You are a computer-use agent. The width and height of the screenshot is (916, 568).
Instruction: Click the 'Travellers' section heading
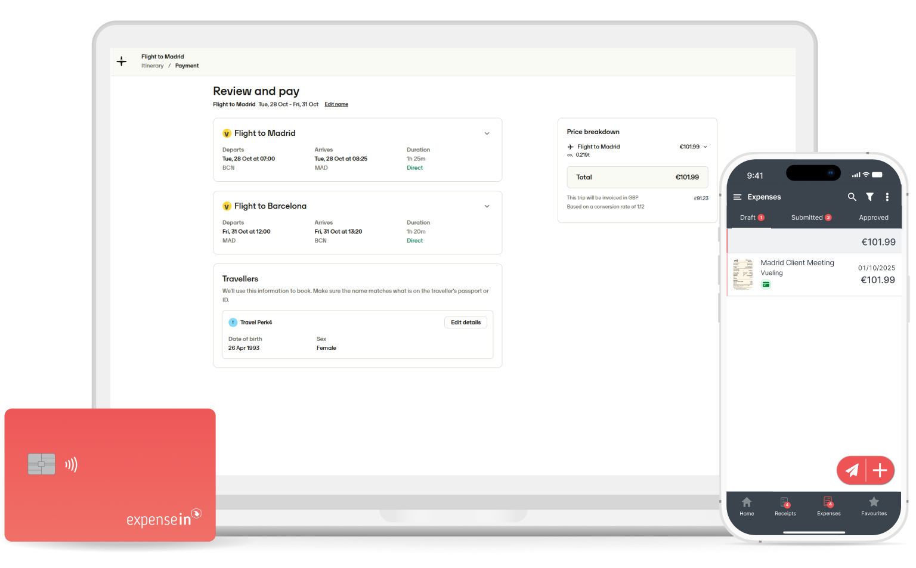pos(240,279)
